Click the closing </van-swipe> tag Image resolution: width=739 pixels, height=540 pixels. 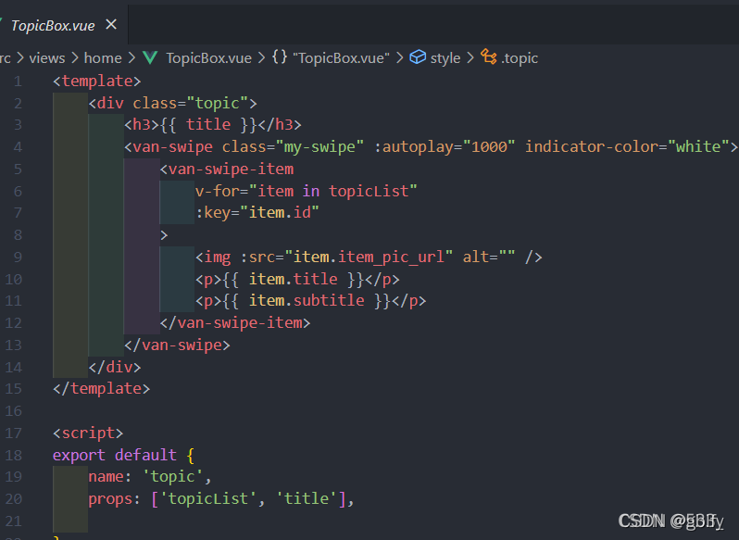pos(177,345)
